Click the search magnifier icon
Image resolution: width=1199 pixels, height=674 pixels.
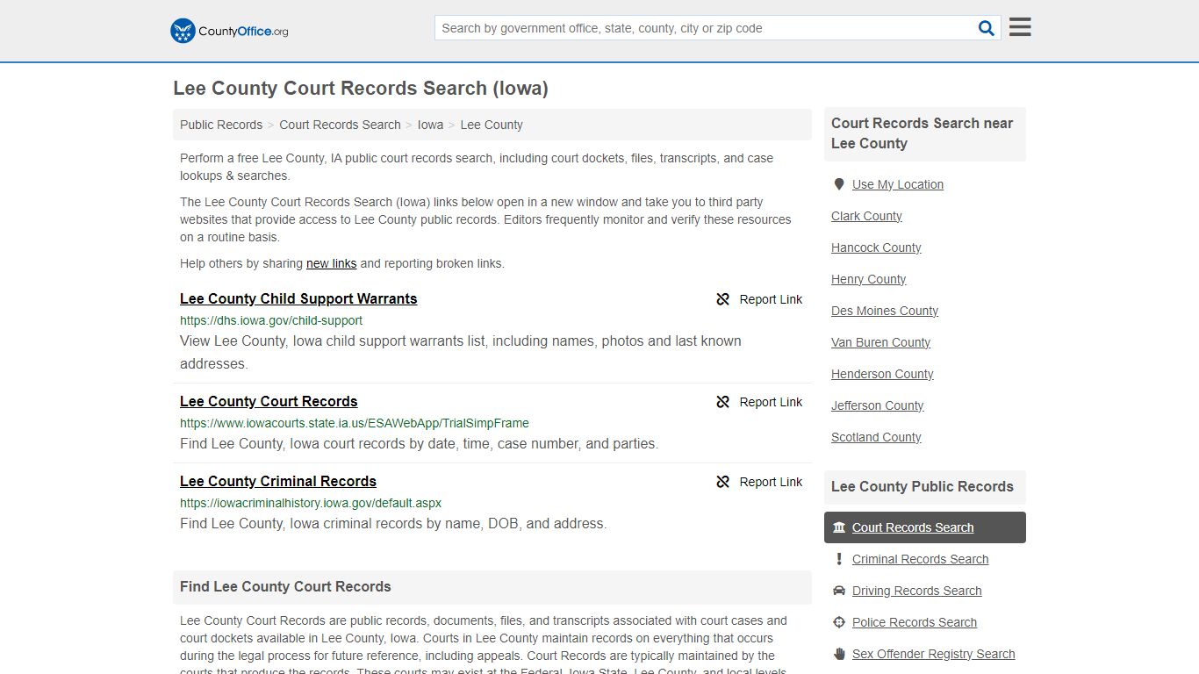(x=987, y=28)
